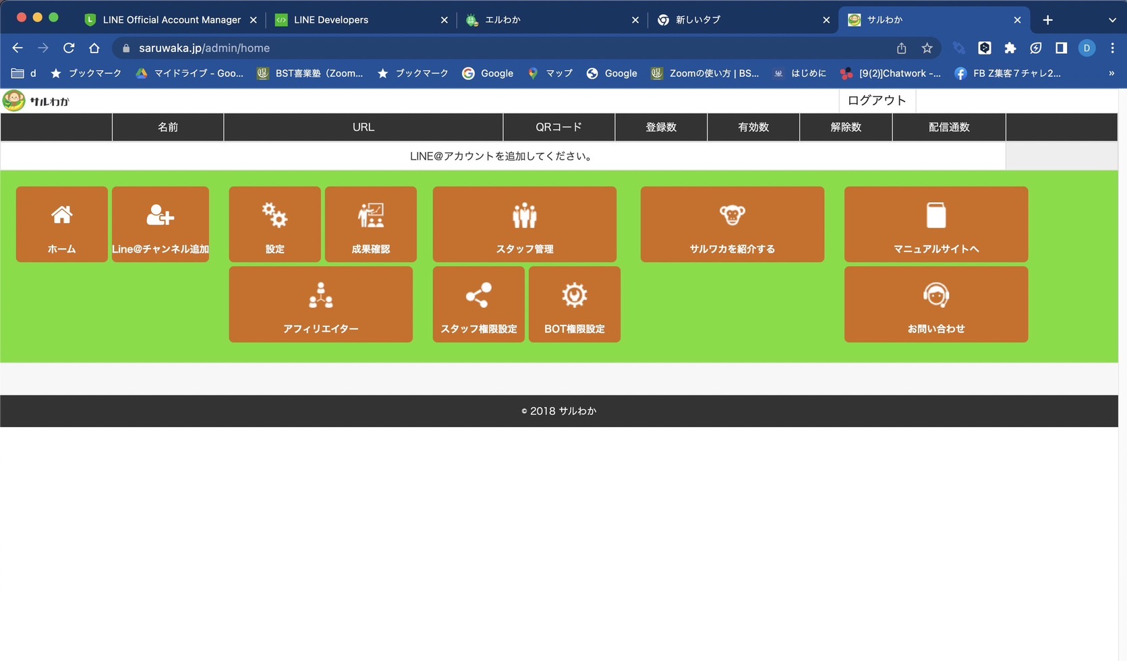Close the エルわか tab
This screenshot has width=1127, height=661.
[x=635, y=20]
